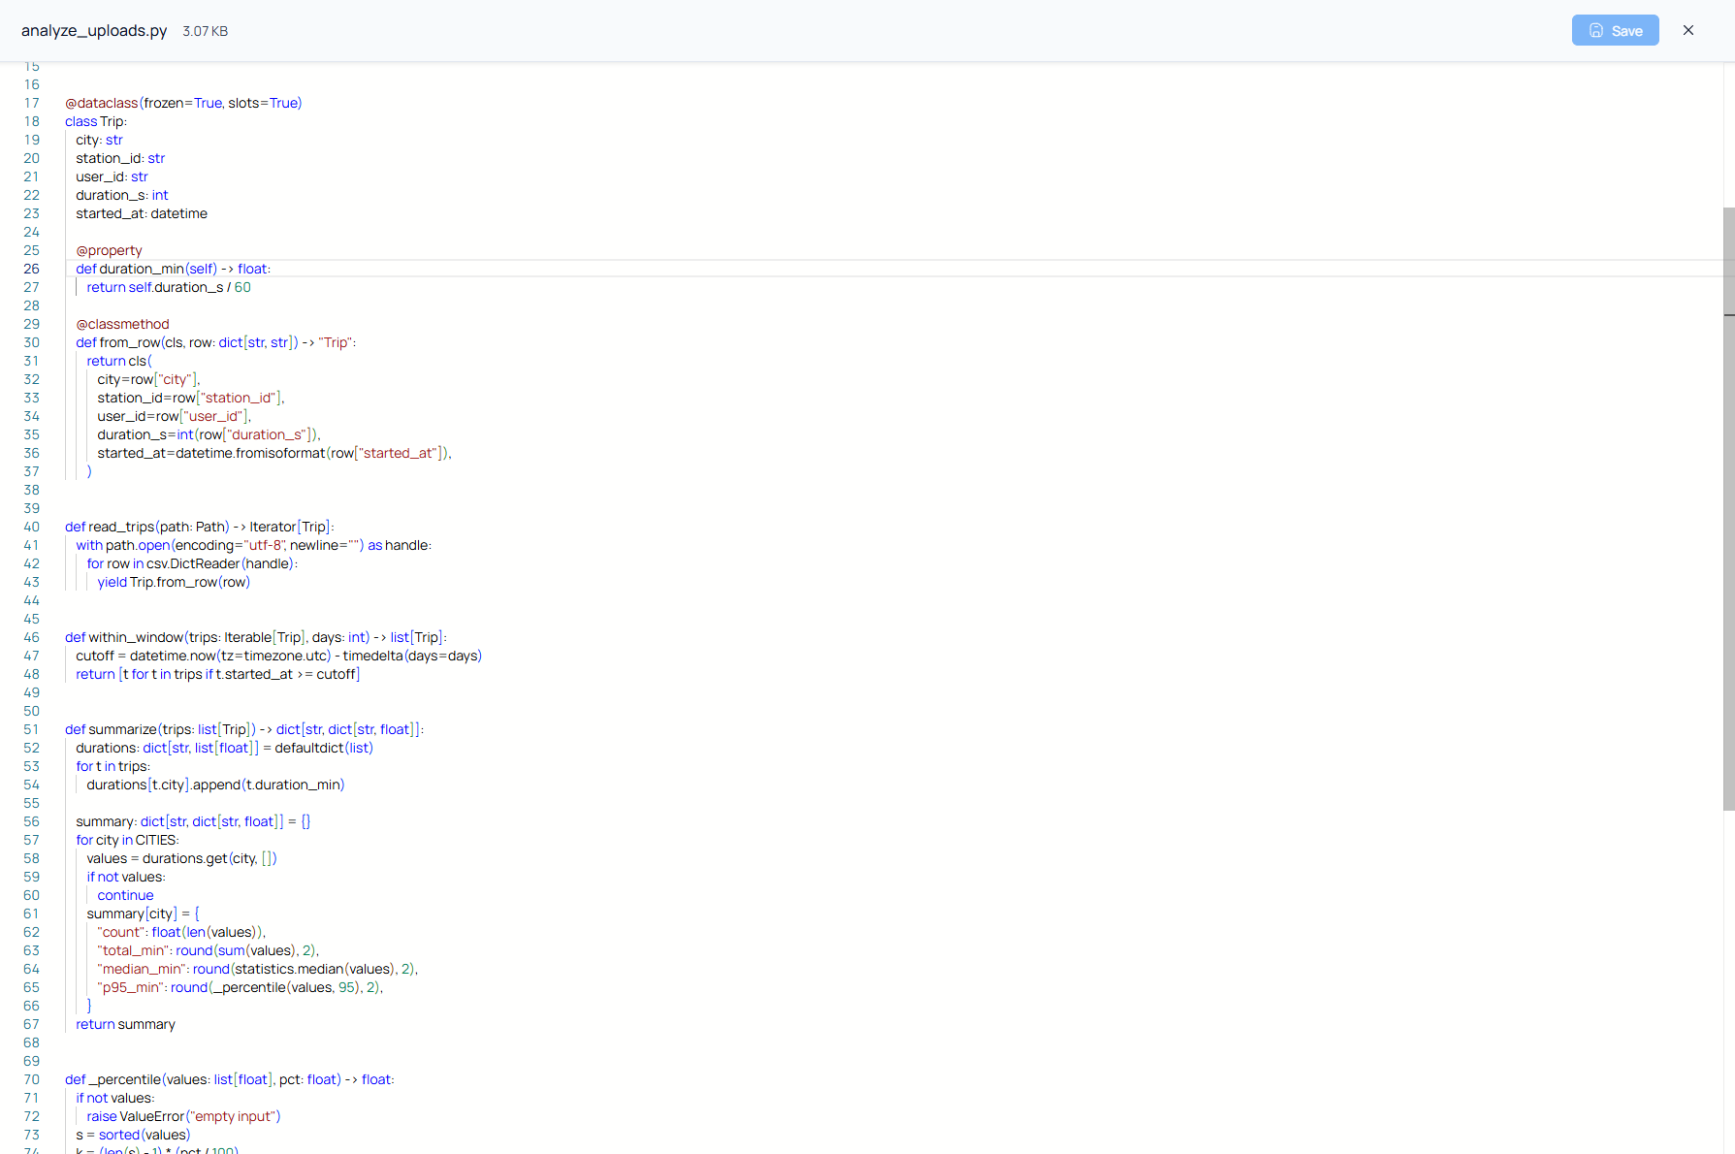Click station_id=row["station_id"] line
The width and height of the screenshot is (1735, 1154).
(x=191, y=398)
